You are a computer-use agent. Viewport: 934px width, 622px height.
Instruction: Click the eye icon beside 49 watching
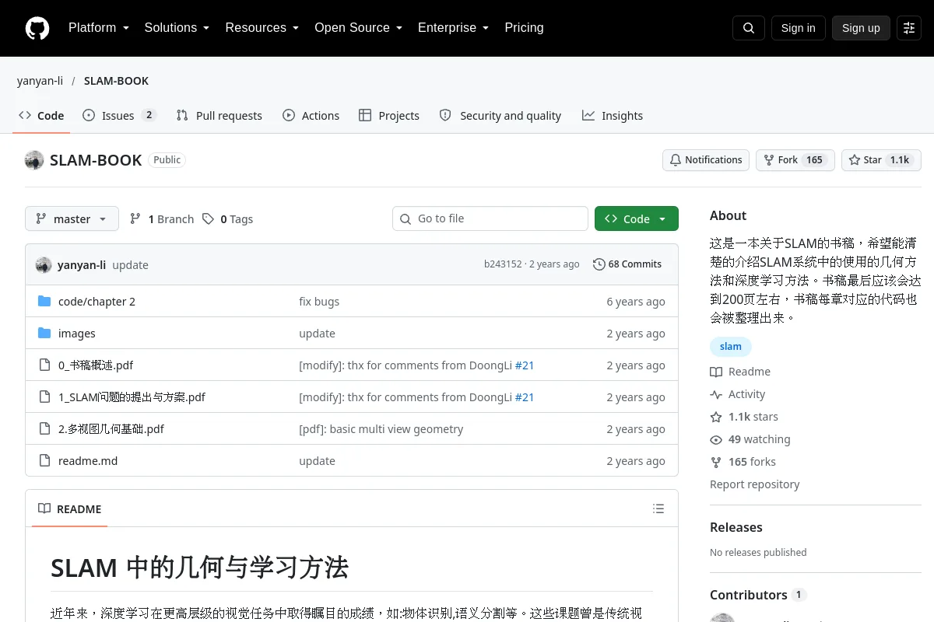pyautogui.click(x=716, y=439)
